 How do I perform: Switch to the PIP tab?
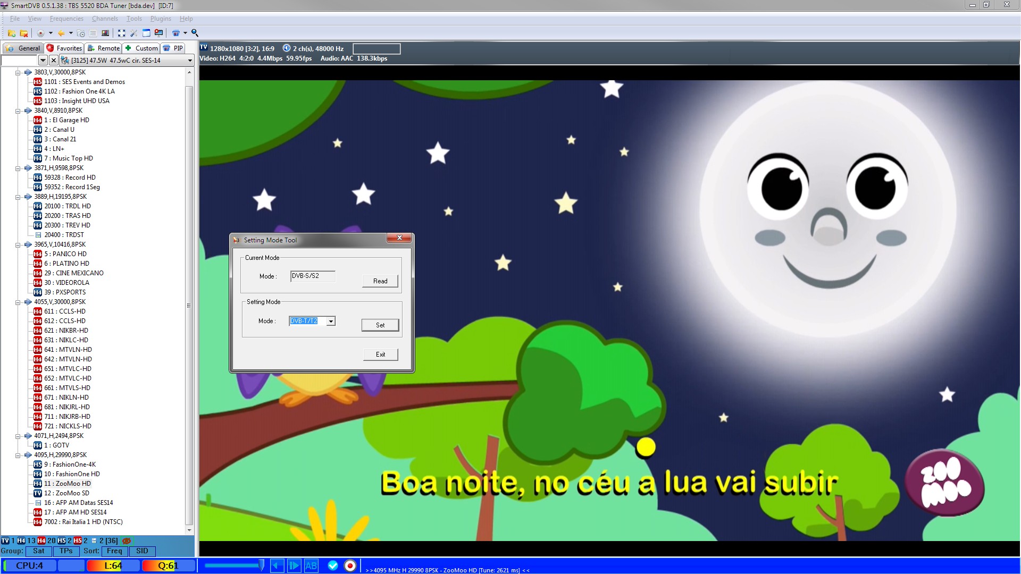[173, 48]
